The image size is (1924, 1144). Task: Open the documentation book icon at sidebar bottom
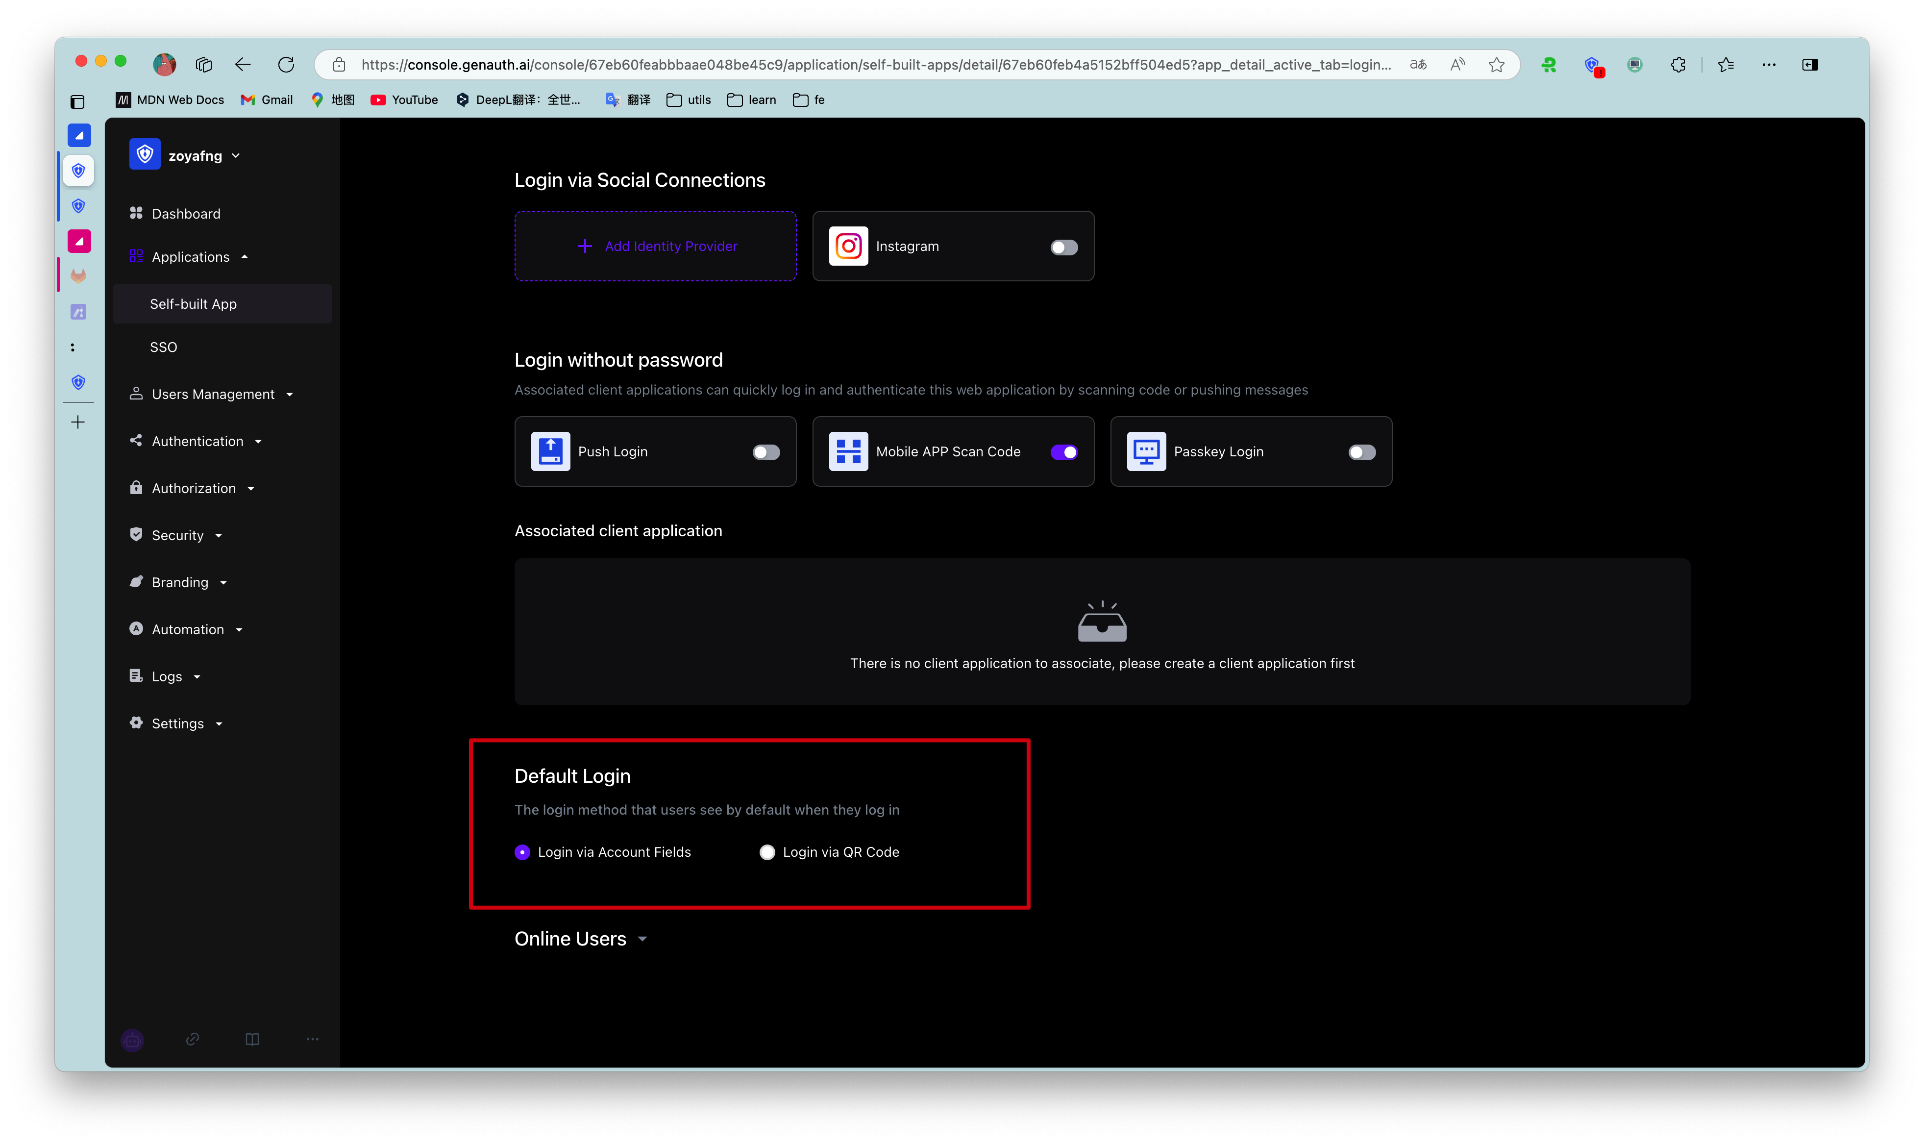[252, 1039]
